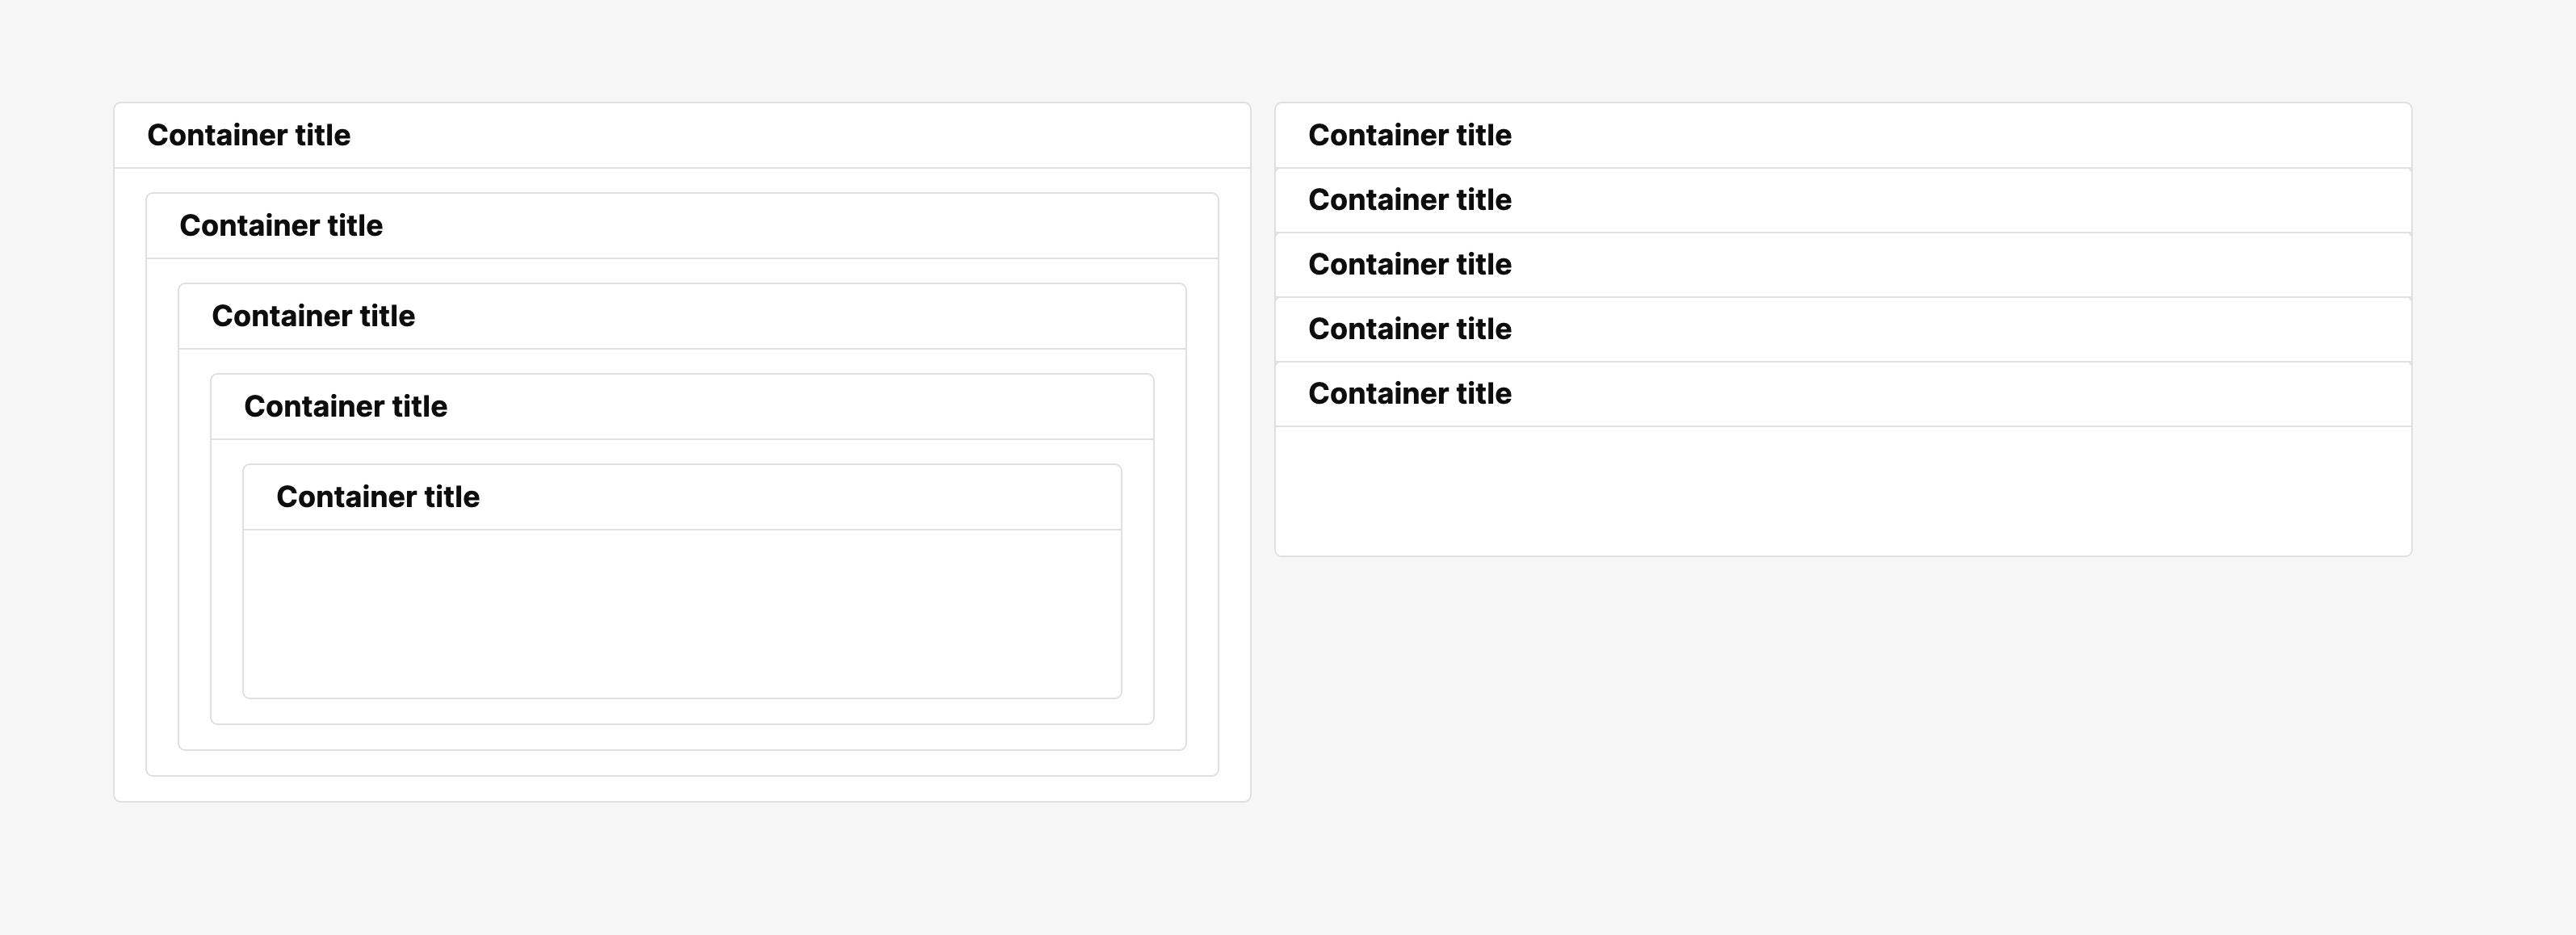Click bottom padding of the fourth-level nested container

pos(682,711)
